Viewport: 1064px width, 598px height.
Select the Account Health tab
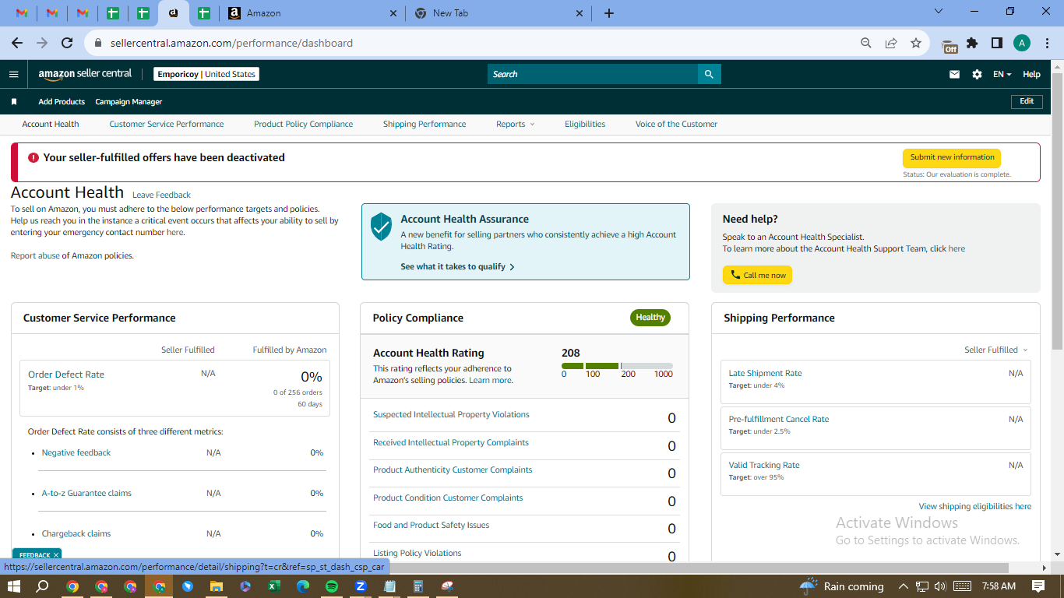pos(51,124)
